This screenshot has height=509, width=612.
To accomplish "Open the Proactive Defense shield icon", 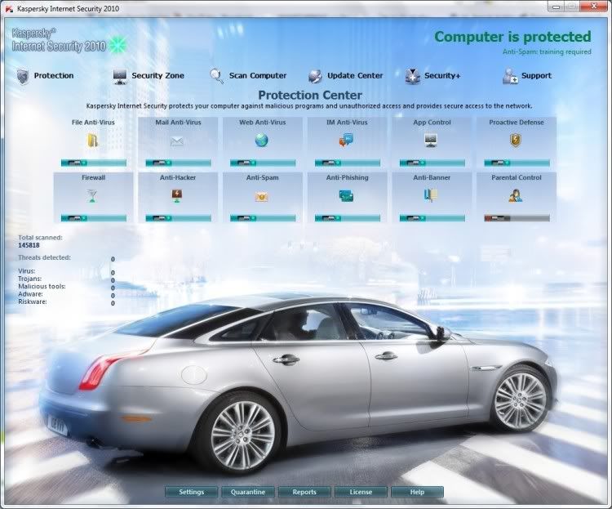I will (x=516, y=141).
